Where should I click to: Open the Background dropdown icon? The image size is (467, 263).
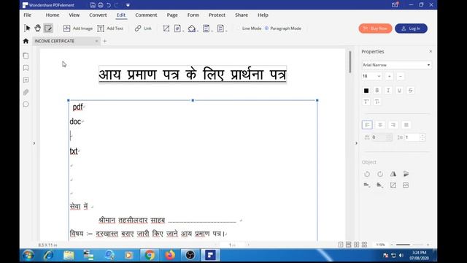click(193, 28)
